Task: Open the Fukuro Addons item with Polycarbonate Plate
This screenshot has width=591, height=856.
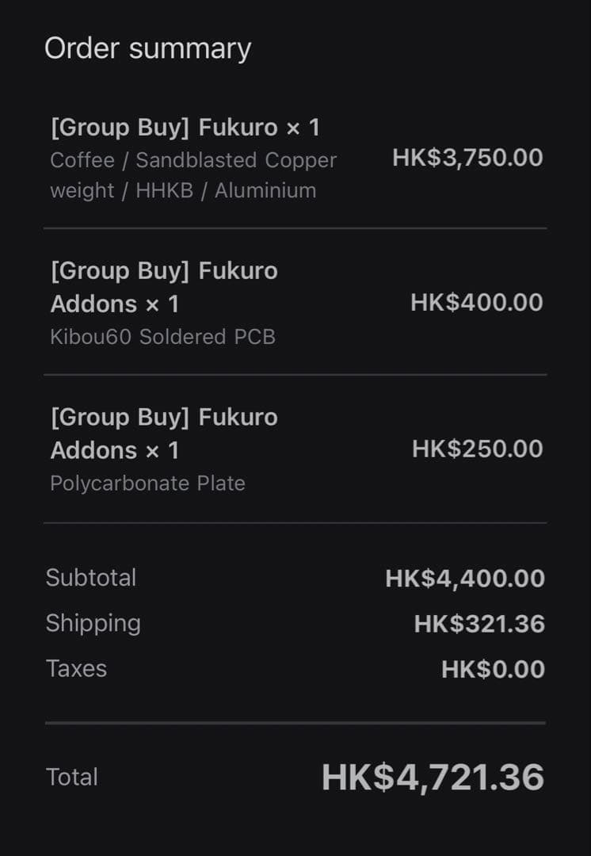Action: pyautogui.click(x=164, y=434)
